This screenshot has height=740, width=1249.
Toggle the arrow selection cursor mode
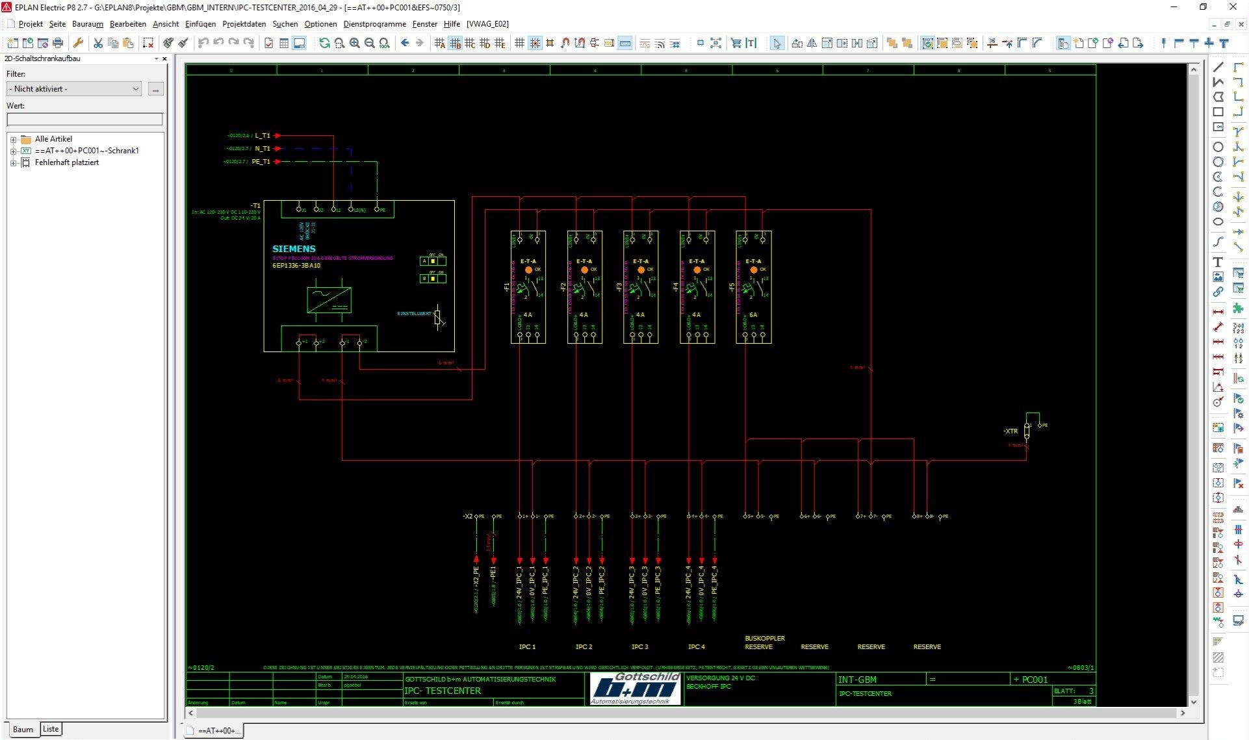coord(777,43)
